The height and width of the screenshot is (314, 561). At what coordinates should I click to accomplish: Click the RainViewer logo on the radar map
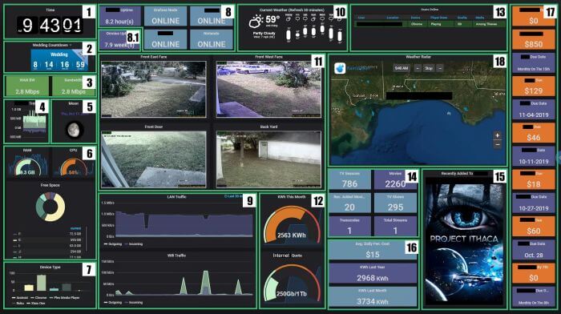tap(340, 68)
